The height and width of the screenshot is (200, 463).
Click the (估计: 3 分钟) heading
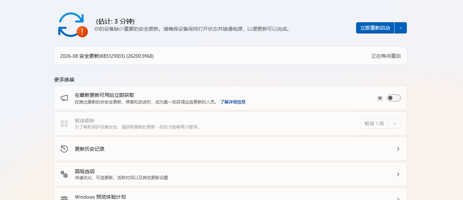[x=115, y=21]
